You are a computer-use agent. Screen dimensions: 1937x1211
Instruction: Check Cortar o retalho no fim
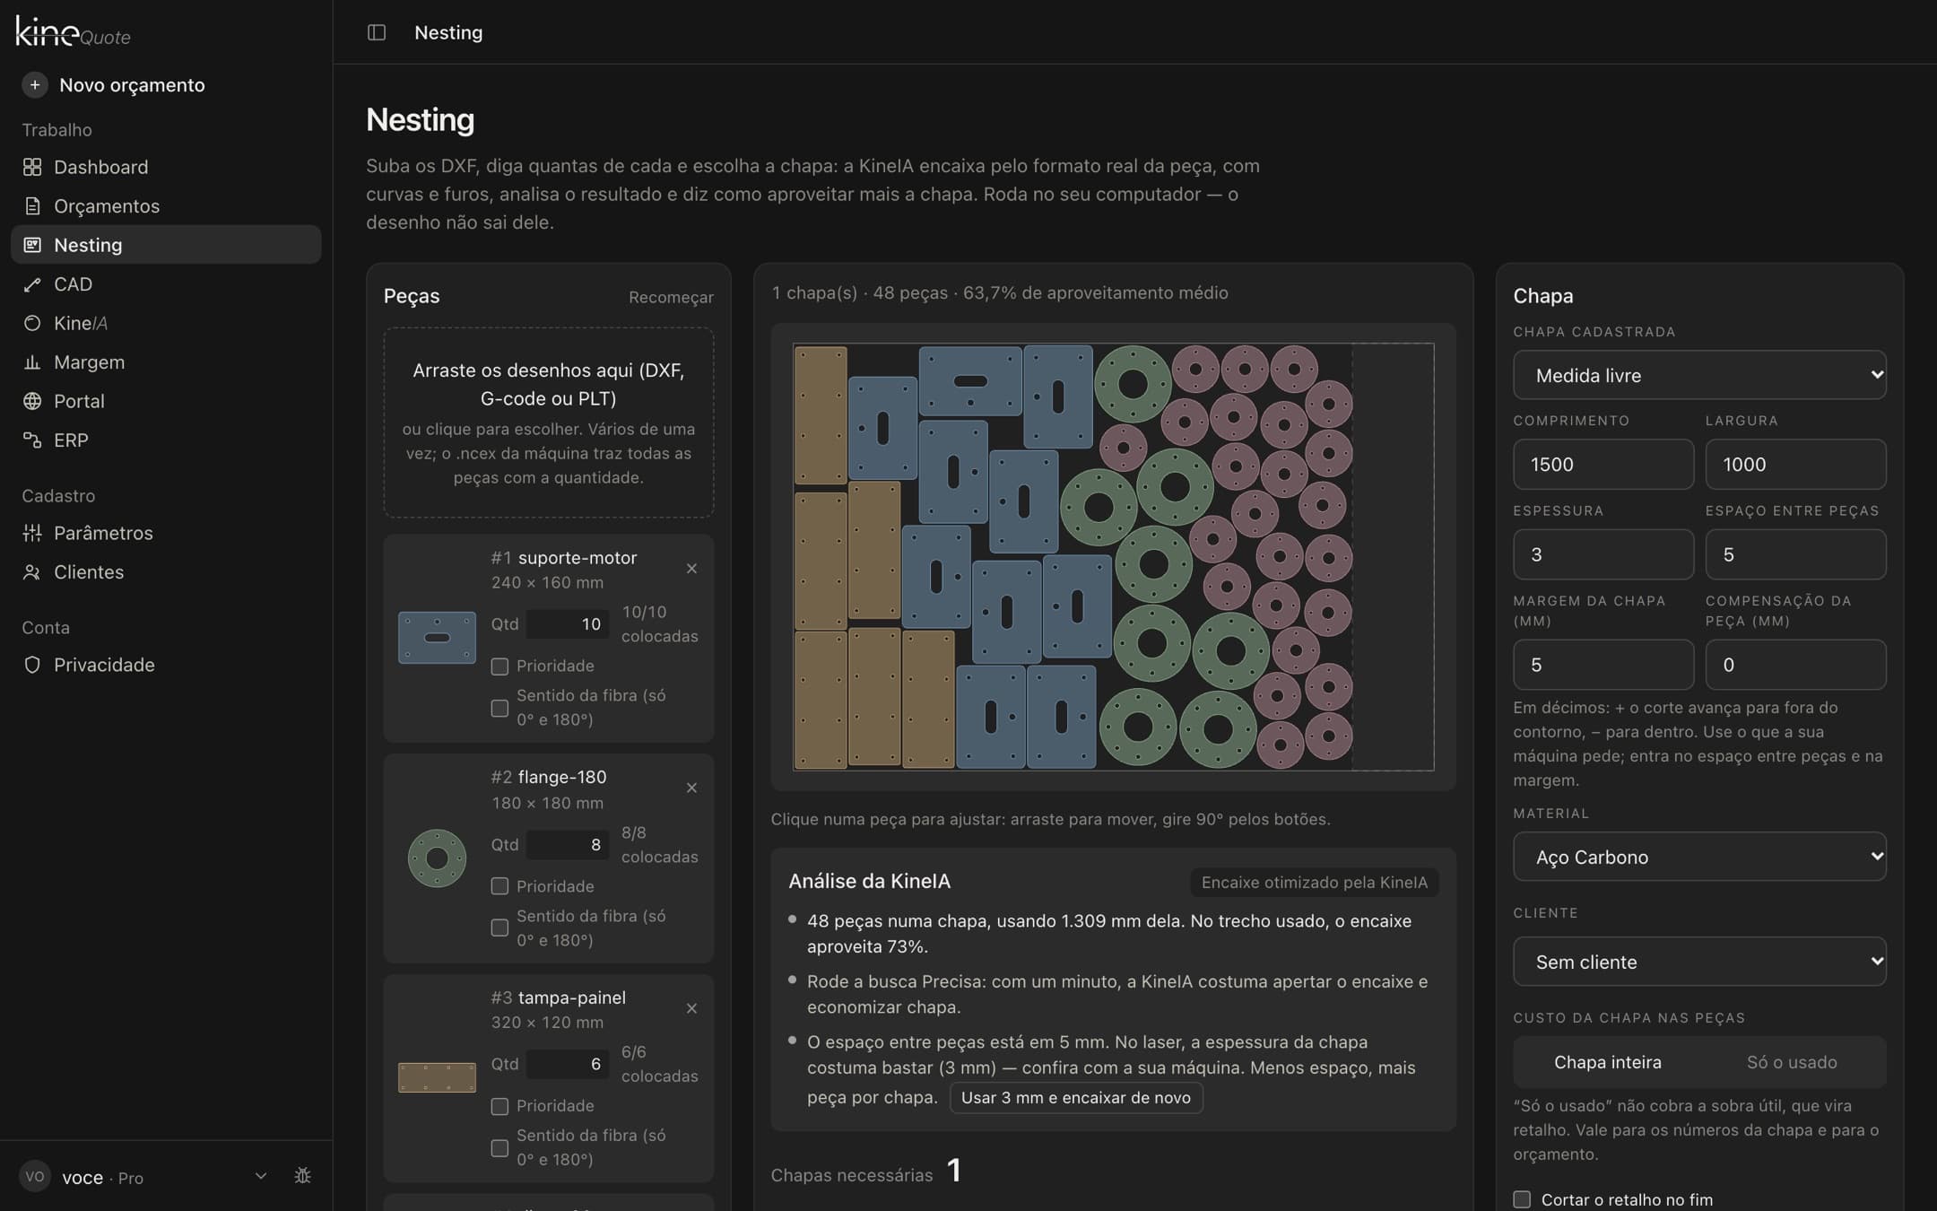point(1522,1199)
